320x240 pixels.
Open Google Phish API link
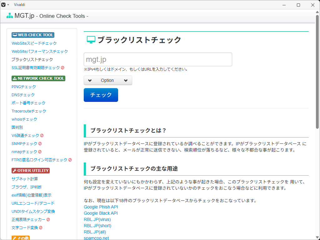click(x=101, y=207)
